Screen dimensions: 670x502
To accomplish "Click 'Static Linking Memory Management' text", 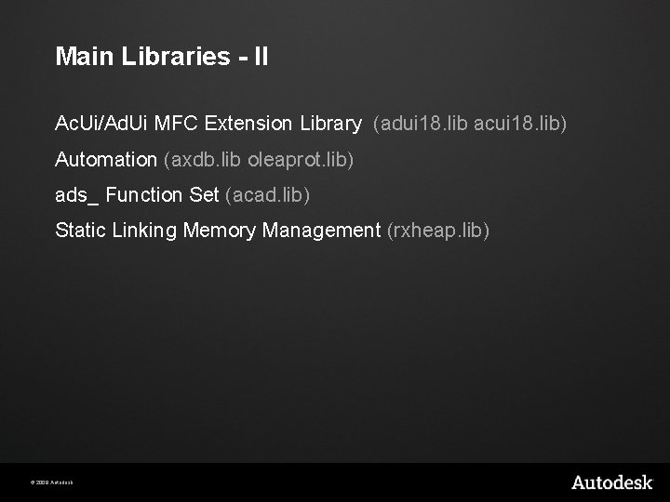I will (x=218, y=231).
